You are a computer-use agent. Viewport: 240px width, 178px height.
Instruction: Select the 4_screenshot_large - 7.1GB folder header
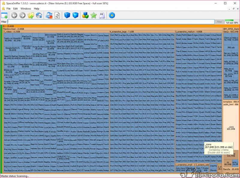(142, 32)
